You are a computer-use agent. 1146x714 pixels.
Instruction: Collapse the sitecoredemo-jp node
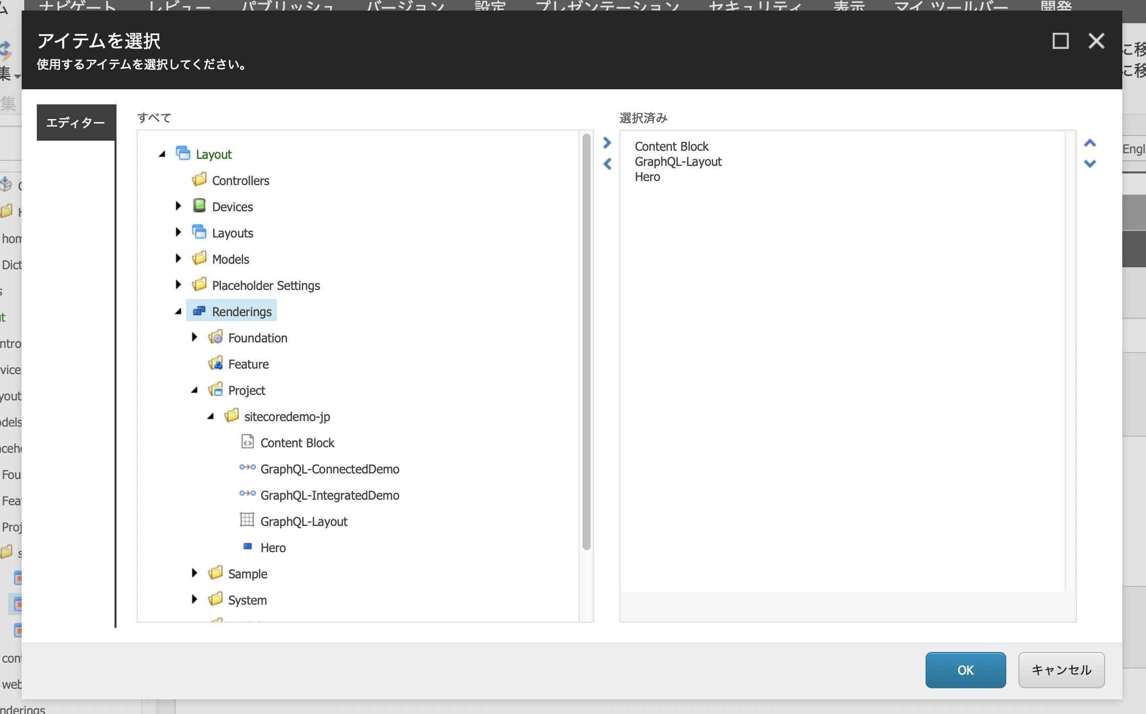[211, 416]
